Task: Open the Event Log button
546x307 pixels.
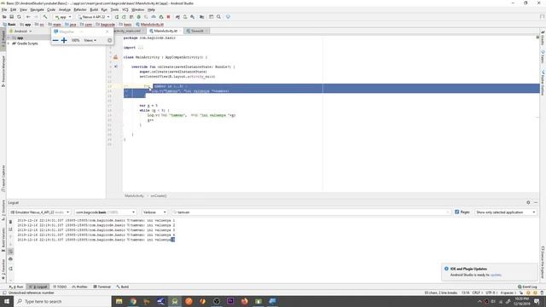Action: [527, 287]
